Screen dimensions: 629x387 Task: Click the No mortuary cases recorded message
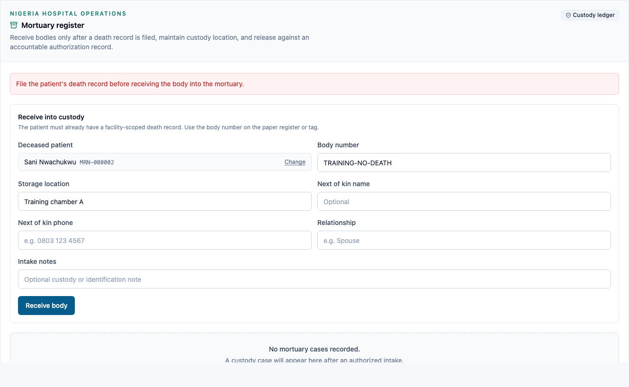(x=314, y=349)
